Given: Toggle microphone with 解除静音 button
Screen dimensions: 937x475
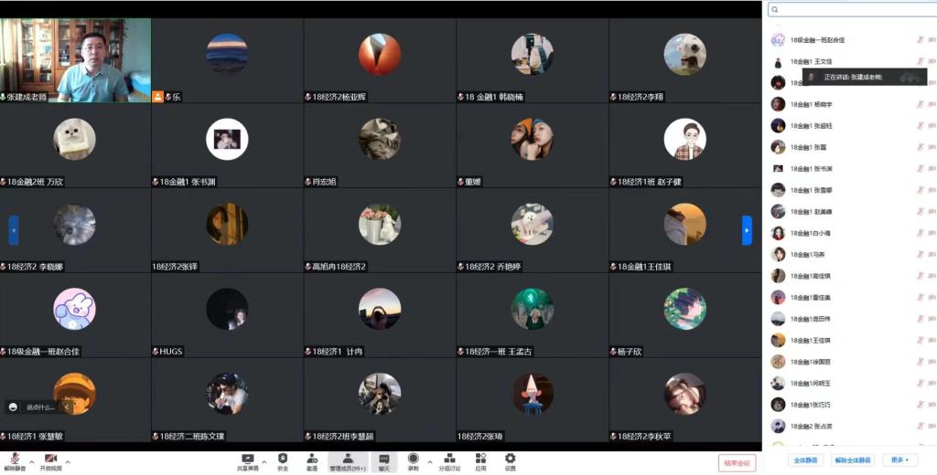Looking at the screenshot, I should [x=14, y=459].
